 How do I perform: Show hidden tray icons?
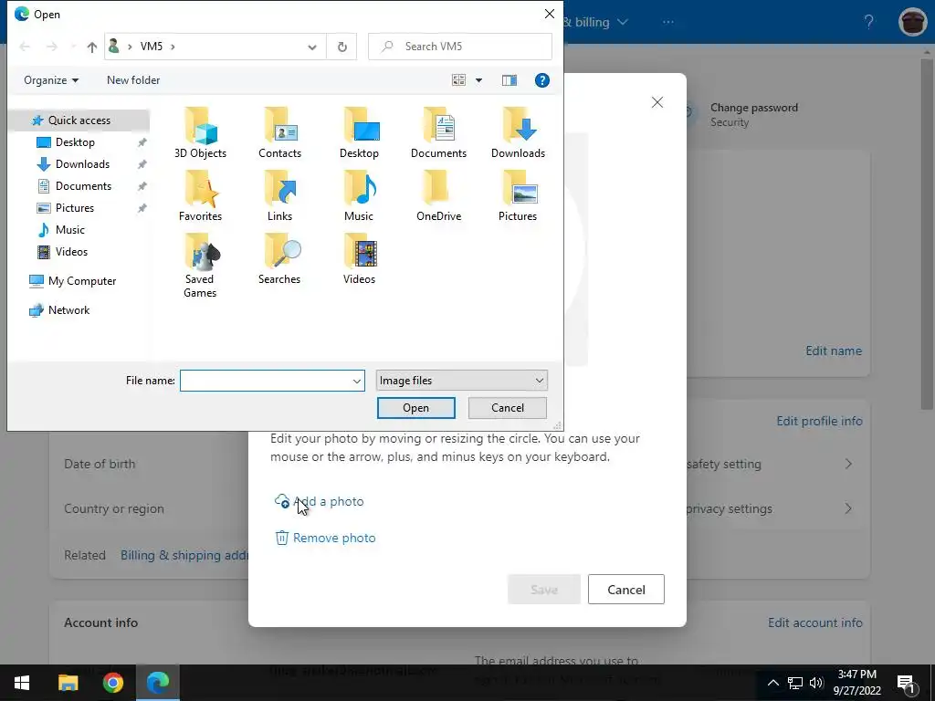pyautogui.click(x=772, y=683)
